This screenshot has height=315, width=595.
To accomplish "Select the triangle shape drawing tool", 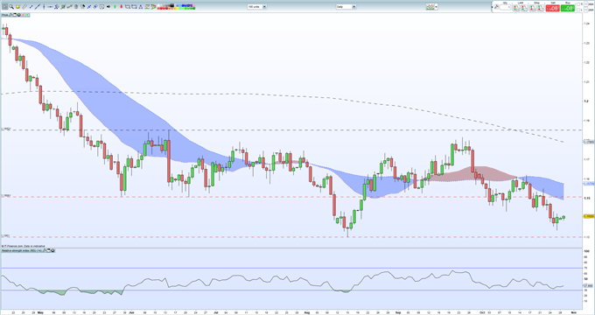I will click(x=140, y=6).
